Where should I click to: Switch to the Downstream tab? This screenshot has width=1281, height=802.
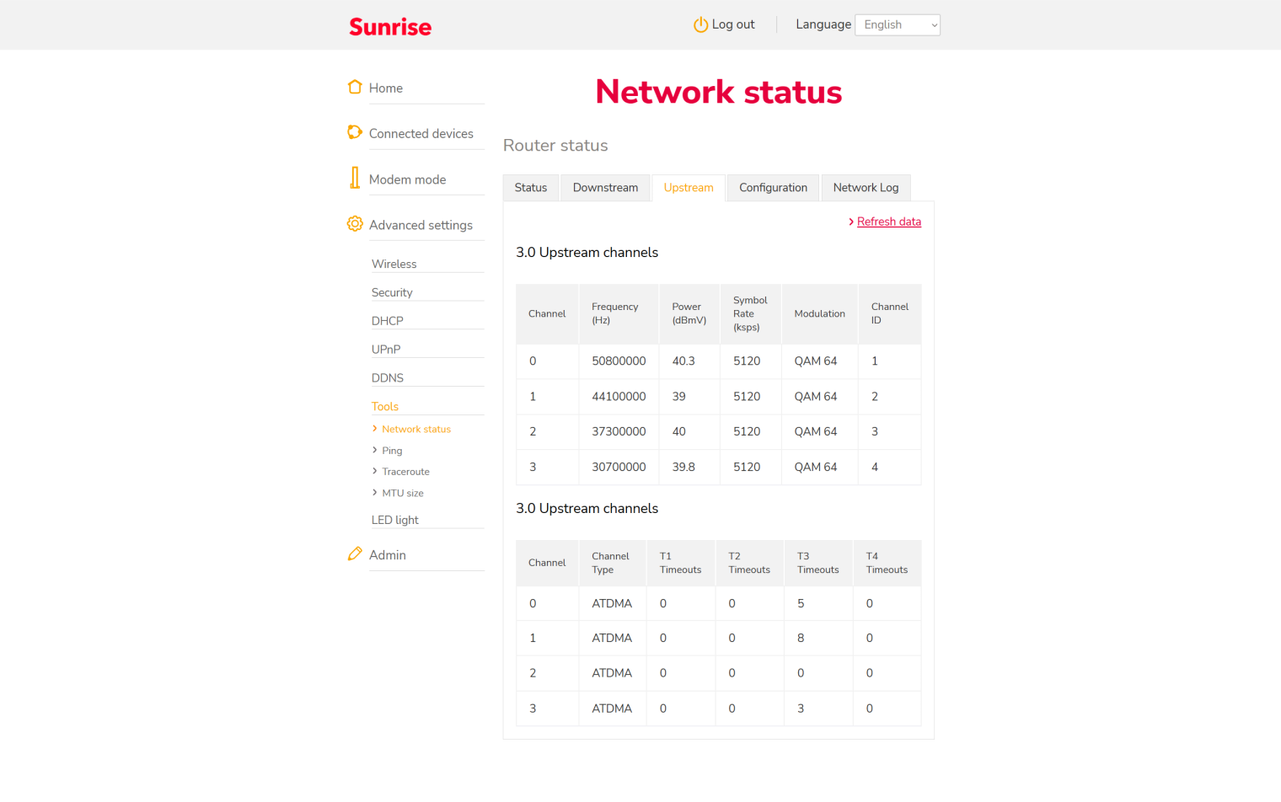pyautogui.click(x=605, y=188)
